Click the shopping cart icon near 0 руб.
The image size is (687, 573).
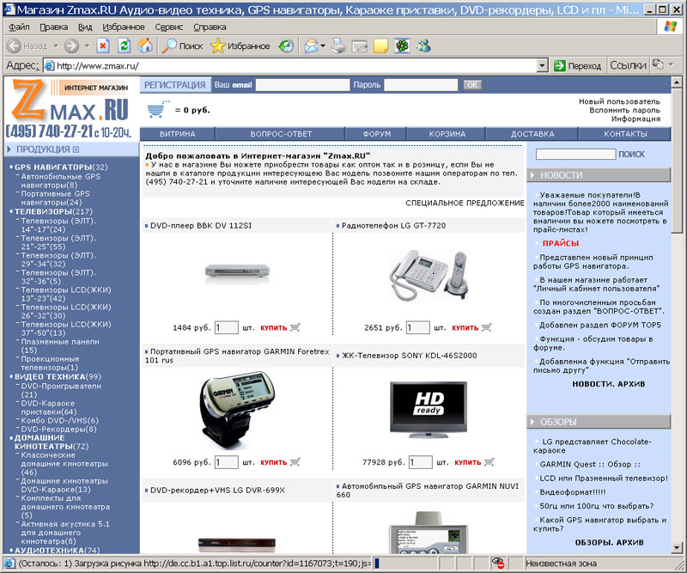click(x=158, y=109)
